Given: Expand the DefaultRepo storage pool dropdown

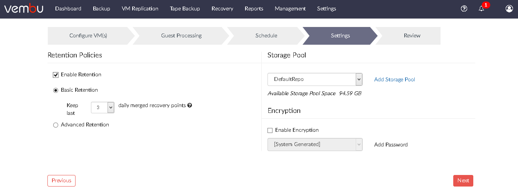Looking at the screenshot, I should 315,79.
